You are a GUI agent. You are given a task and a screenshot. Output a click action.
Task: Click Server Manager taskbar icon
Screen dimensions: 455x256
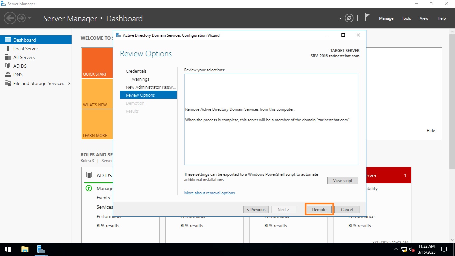point(41,249)
